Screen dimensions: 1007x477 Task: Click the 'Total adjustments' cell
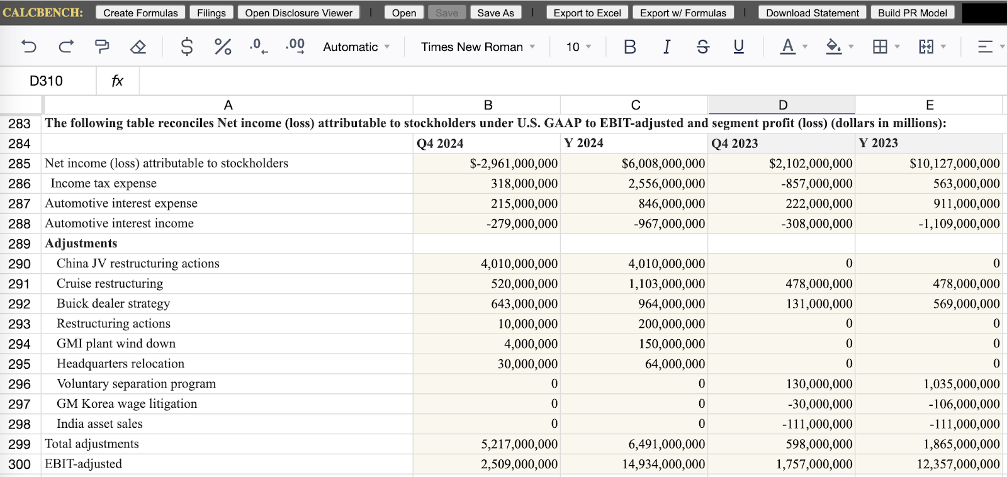227,444
